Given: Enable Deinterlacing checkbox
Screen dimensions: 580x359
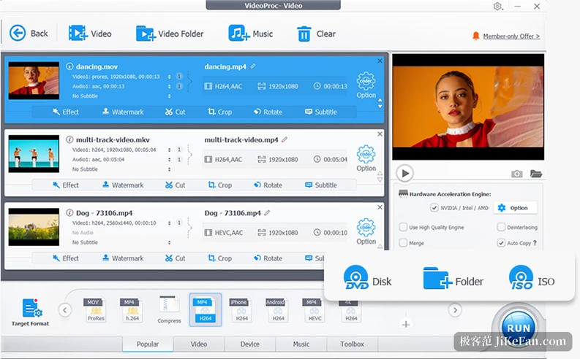Looking at the screenshot, I should (x=501, y=227).
